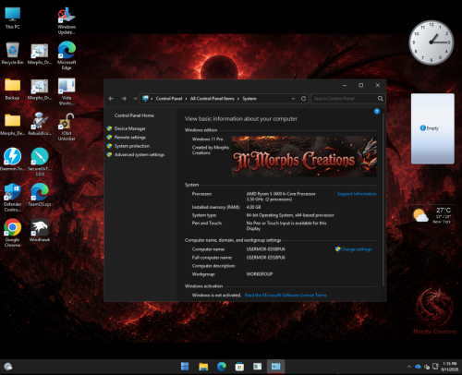462x375 pixels.
Task: Click the weather icon at taskbar left
Action: (8, 367)
